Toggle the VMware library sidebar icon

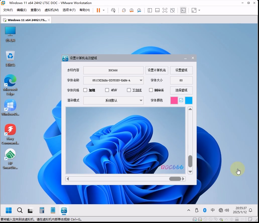tap(150, 10)
